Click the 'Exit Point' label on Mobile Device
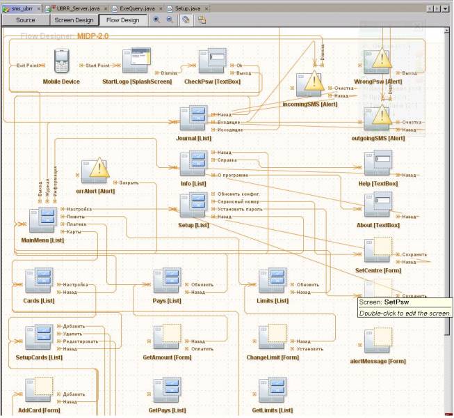Screen dimensions: 454x418 27,65
